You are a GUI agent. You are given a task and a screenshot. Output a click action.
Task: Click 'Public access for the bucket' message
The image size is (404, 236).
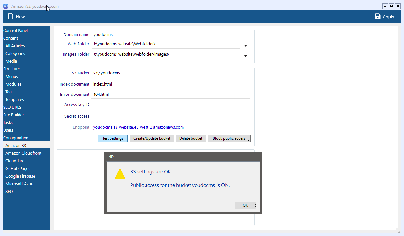point(180,185)
